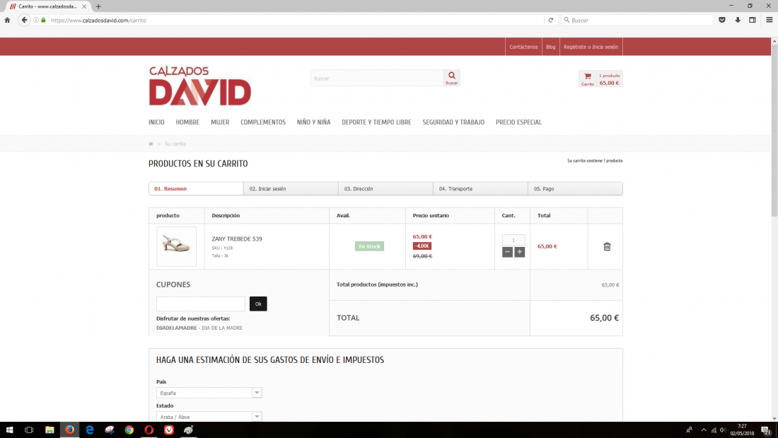
Task: Show hidden system tray icons
Action: [x=704, y=430]
